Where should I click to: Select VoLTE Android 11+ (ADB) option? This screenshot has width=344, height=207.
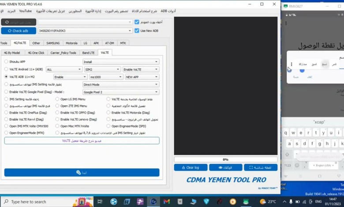[x=6, y=70]
